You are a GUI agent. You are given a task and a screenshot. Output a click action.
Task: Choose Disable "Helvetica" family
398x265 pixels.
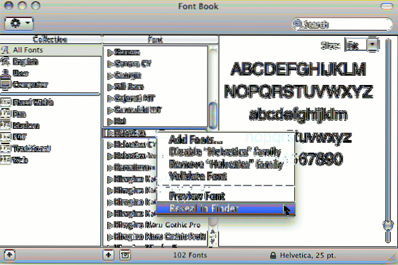(x=225, y=152)
